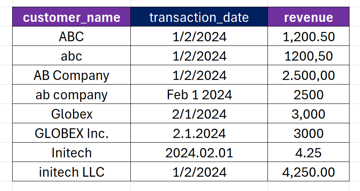Image resolution: width=360 pixels, height=191 pixels.
Task: Click the revenue column header
Action: [308, 17]
